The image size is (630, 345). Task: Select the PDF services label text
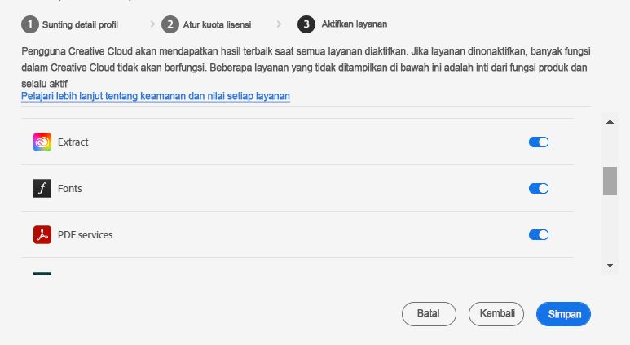86,235
